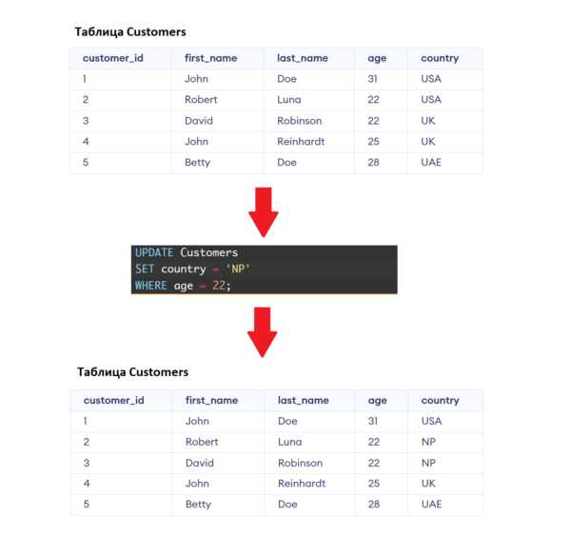This screenshot has height=557, width=571.
Task: Click the age header in the bottom table
Action: pos(377,401)
